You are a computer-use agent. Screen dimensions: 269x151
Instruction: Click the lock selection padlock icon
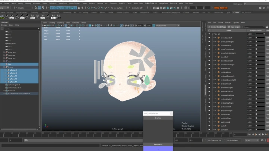(79, 8)
